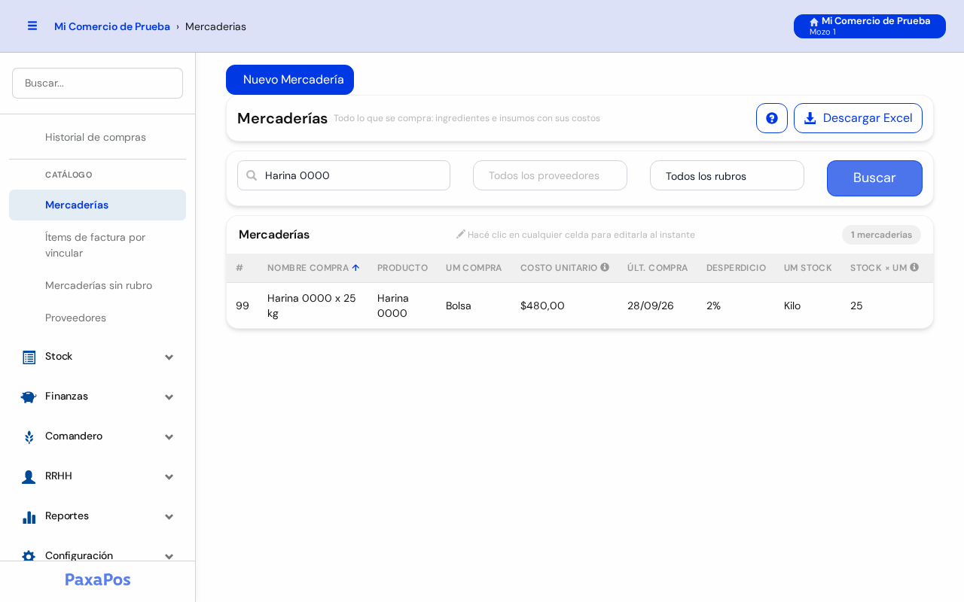
Task: Expand the RRHH menu chevron
Action: [x=169, y=477]
